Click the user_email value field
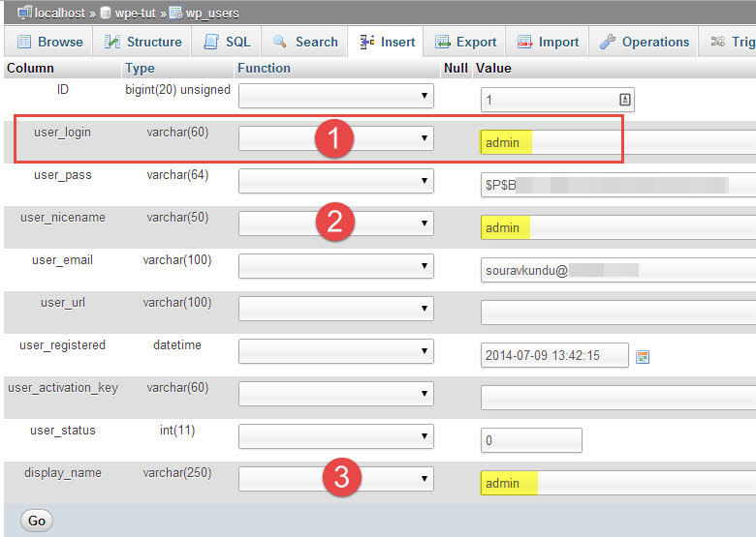This screenshot has width=756, height=537. pyautogui.click(x=618, y=270)
